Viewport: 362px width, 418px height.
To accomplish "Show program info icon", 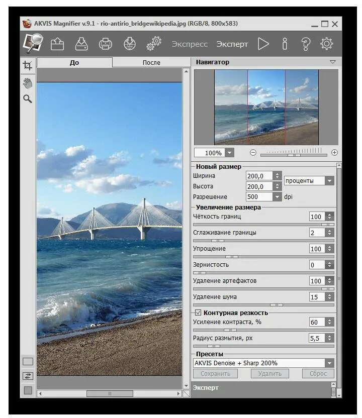I will pyautogui.click(x=285, y=44).
